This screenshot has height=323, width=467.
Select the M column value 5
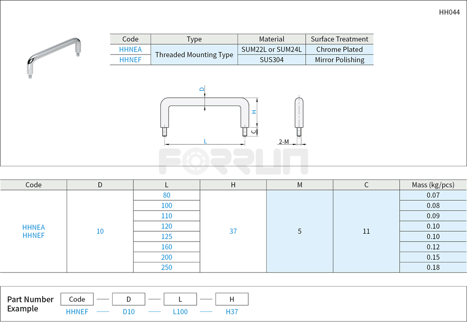tap(299, 231)
